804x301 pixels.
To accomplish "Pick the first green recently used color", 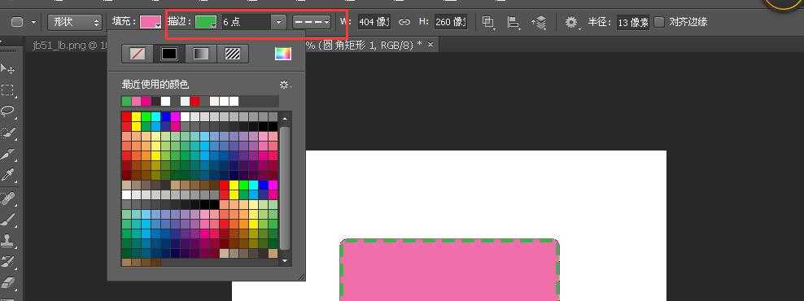I will 126,101.
